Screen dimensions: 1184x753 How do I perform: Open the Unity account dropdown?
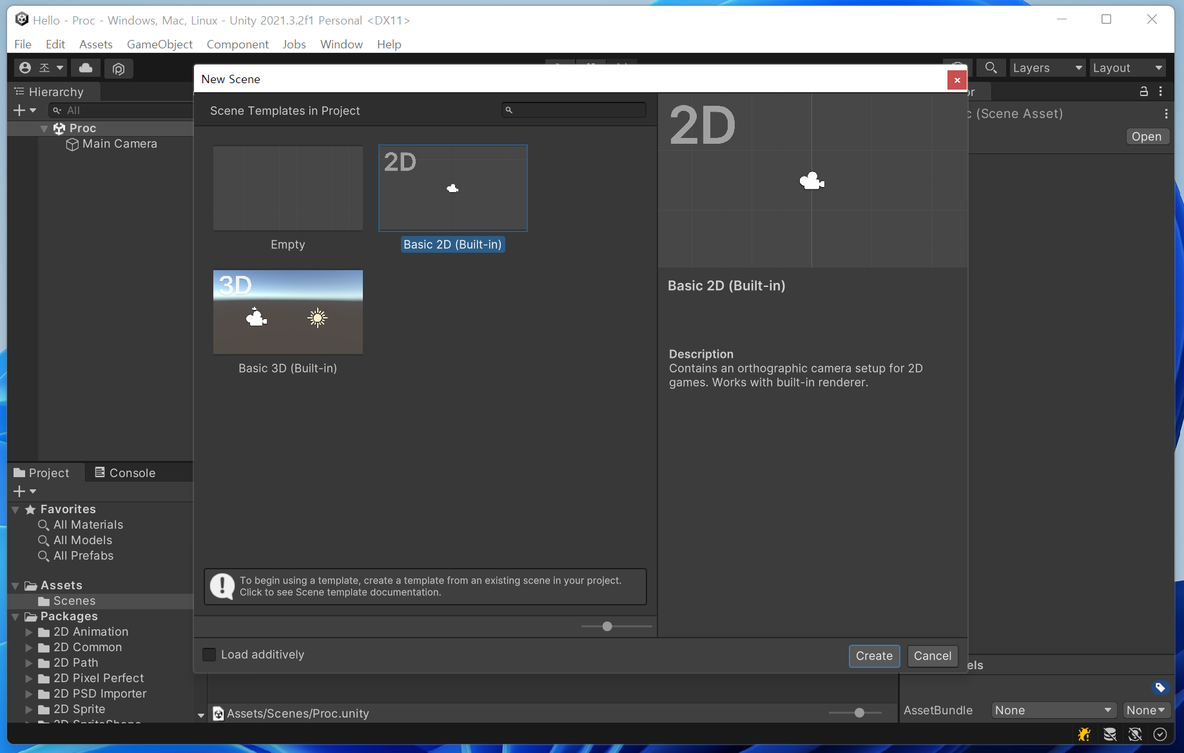point(41,68)
